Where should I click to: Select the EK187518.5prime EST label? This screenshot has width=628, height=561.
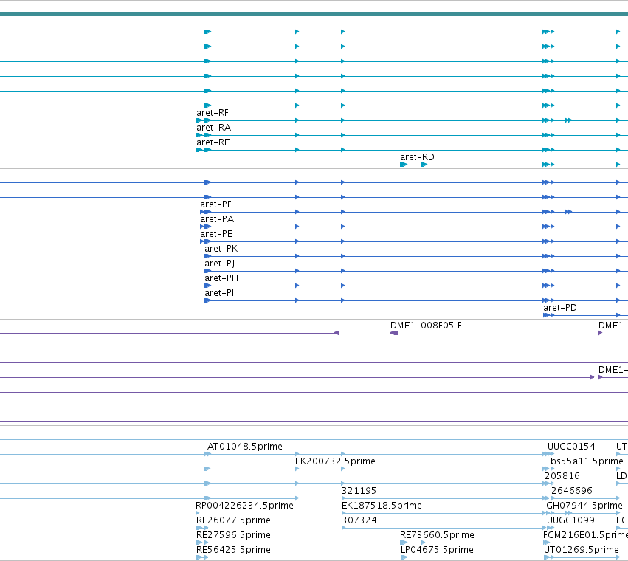click(382, 506)
